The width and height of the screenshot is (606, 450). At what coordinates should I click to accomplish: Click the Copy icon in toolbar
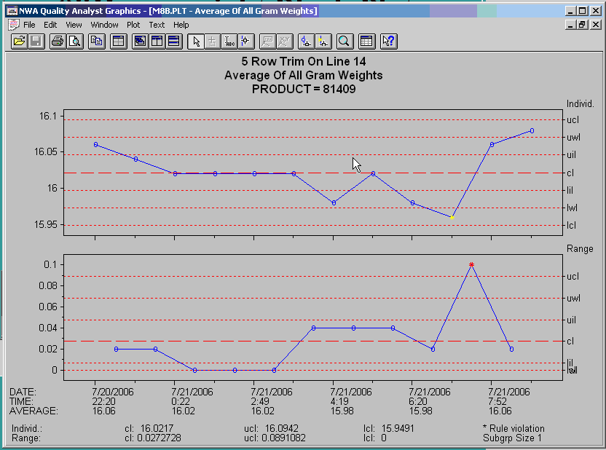tap(95, 42)
